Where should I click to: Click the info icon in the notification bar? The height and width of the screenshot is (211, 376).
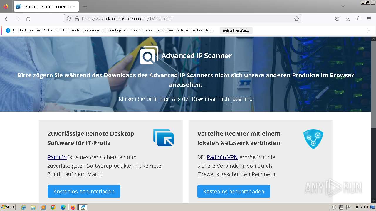[8, 30]
